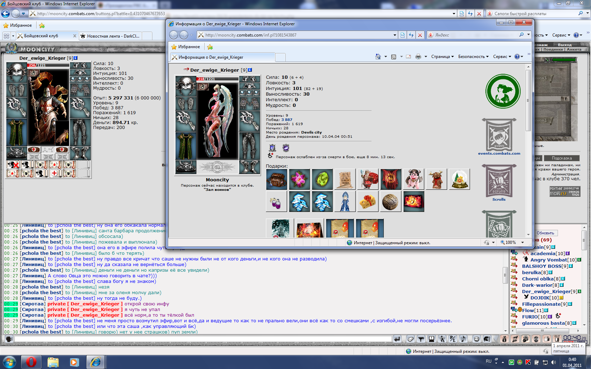Open the green robe armor slot in the popup
The height and width of the screenshot is (369, 591).
pos(186,146)
